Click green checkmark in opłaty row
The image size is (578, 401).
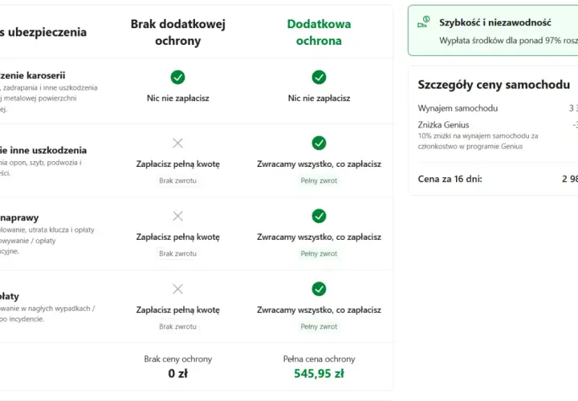[319, 289]
